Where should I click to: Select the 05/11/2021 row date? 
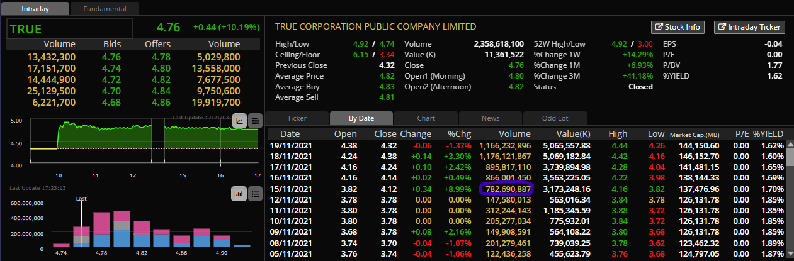tap(290, 253)
